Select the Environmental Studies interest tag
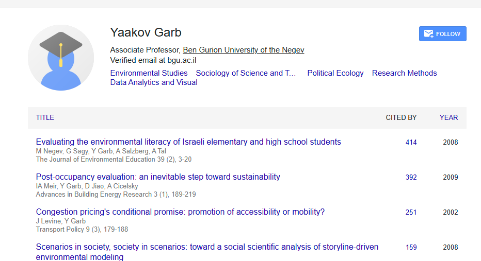 tap(149, 73)
